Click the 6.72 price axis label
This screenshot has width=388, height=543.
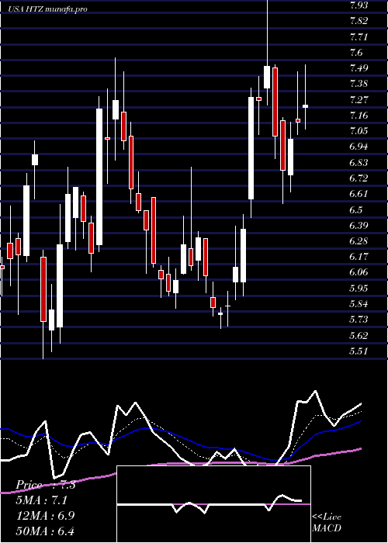(x=359, y=178)
